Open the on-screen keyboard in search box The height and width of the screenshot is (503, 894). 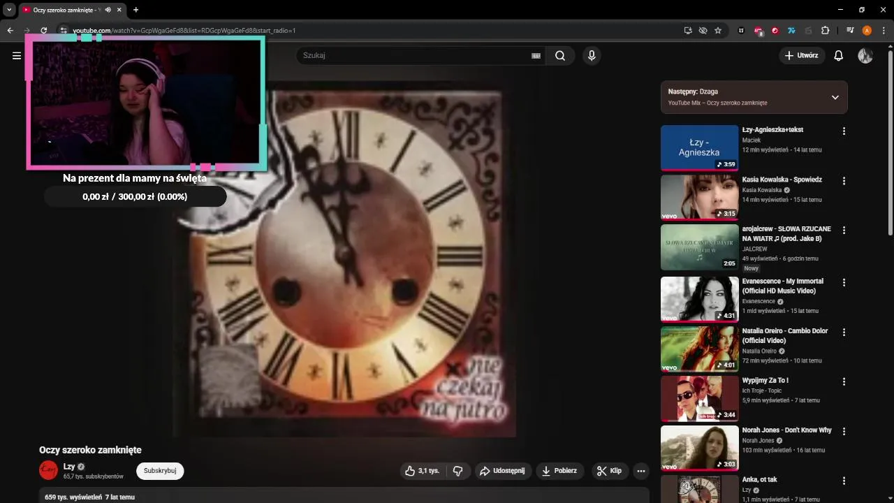tap(536, 56)
